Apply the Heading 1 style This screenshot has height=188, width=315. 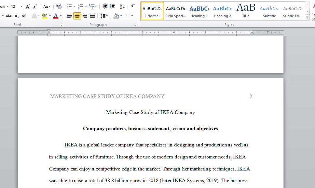pyautogui.click(x=199, y=11)
